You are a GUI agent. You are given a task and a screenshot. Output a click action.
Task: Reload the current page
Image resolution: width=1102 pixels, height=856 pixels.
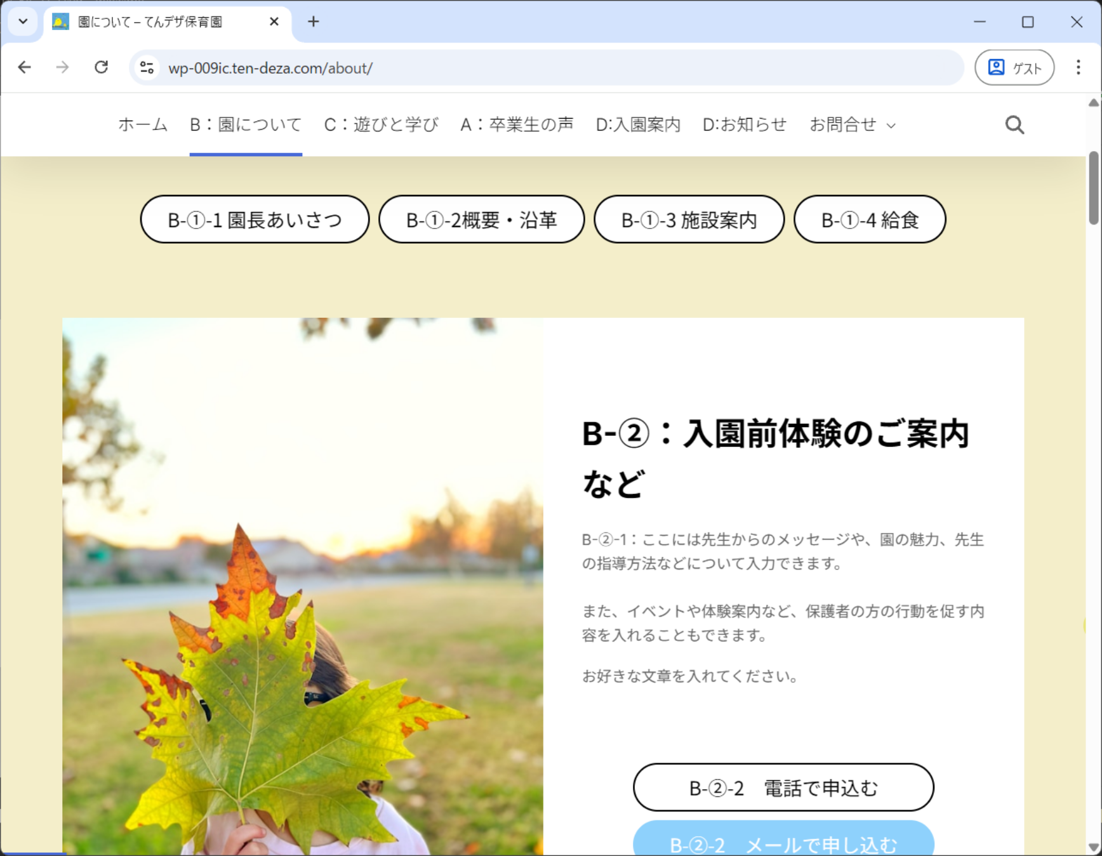102,67
